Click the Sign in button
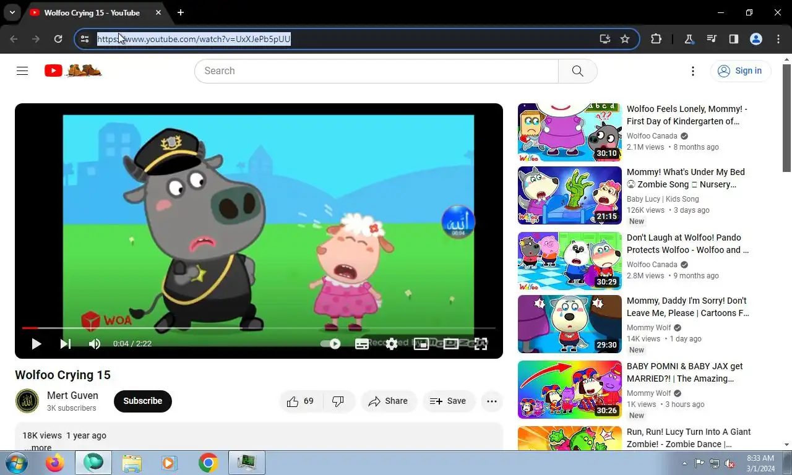This screenshot has height=475, width=792. pyautogui.click(x=741, y=71)
